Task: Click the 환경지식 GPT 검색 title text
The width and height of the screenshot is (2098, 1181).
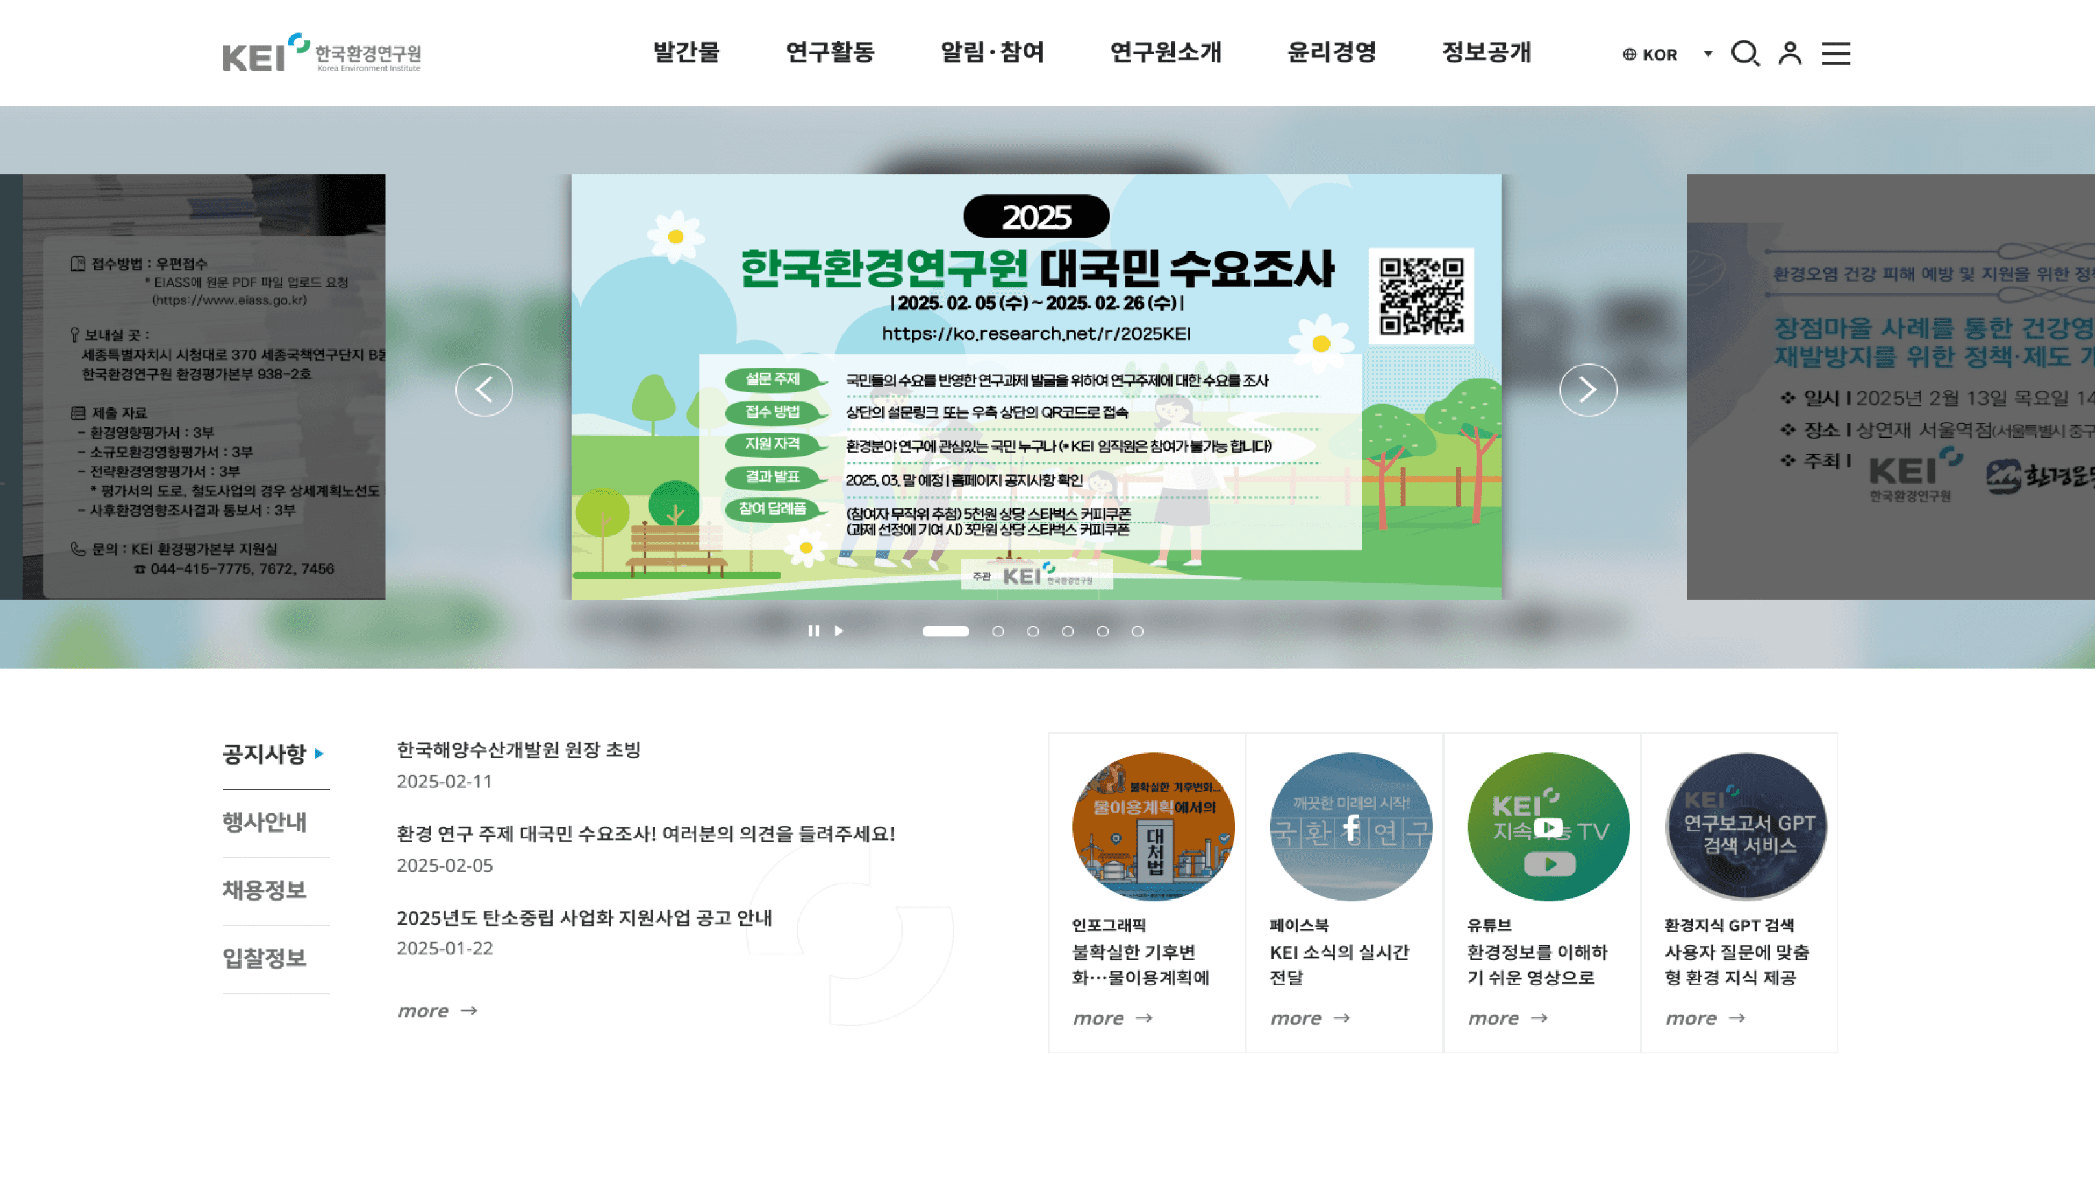Action: click(x=1729, y=926)
